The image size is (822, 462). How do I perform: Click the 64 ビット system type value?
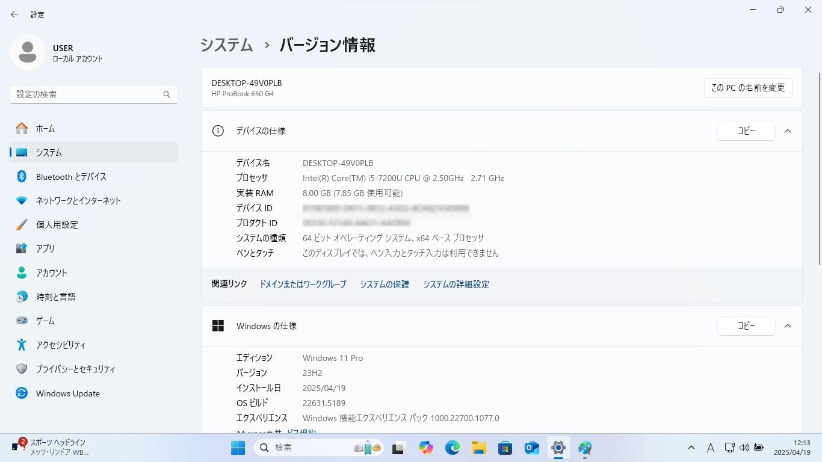[394, 238]
